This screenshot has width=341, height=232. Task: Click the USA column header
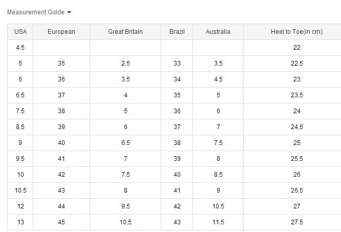click(20, 32)
